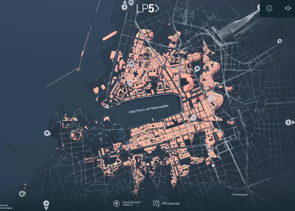Viewport: 295px width, 211px height.
Task: Click the pin east of Old Port
Action: [211, 98]
